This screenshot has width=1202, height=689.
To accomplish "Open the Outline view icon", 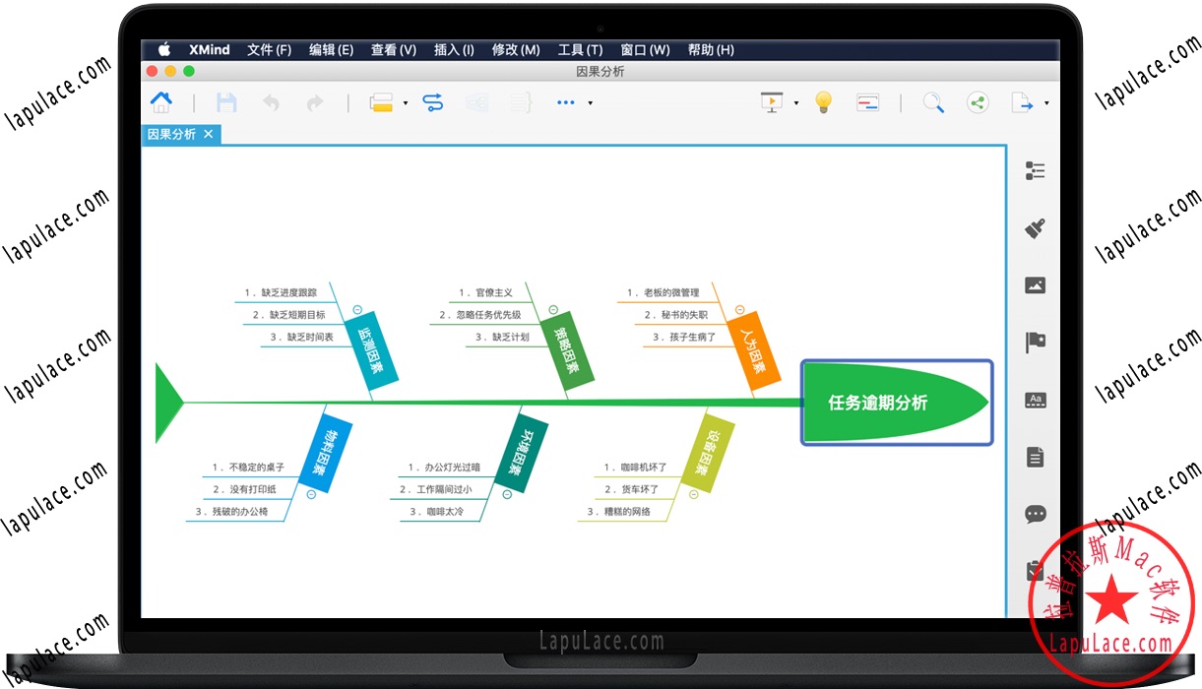I will 1035,170.
